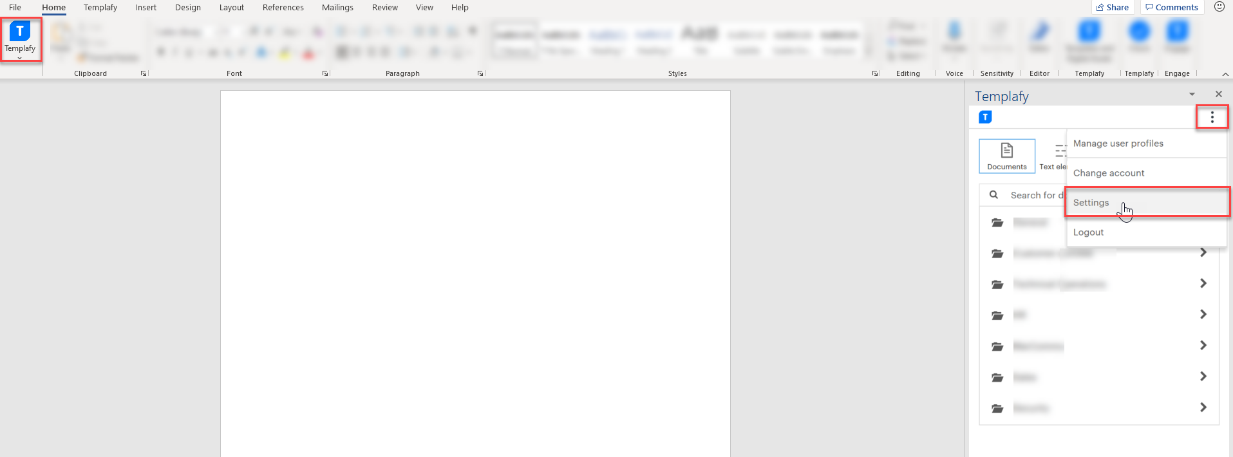Click the Templafy button in the ribbon

point(20,39)
